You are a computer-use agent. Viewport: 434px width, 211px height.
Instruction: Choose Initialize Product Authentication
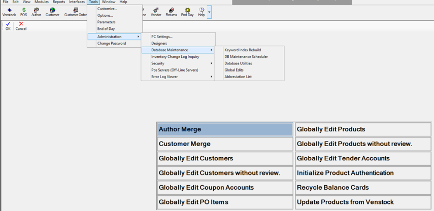363,173
